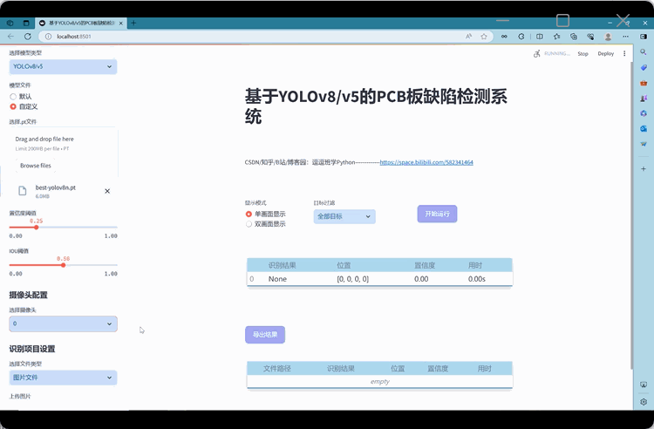This screenshot has width=654, height=429.
Task: Toggle split screen icon
Action: coord(539,37)
